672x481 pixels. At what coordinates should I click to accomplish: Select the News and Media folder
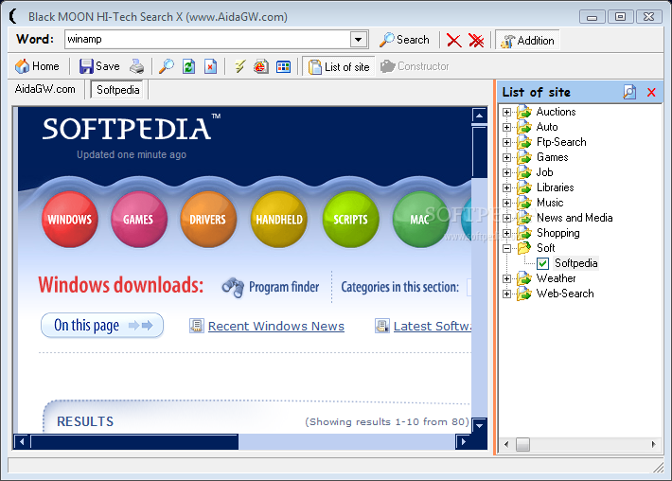click(575, 218)
